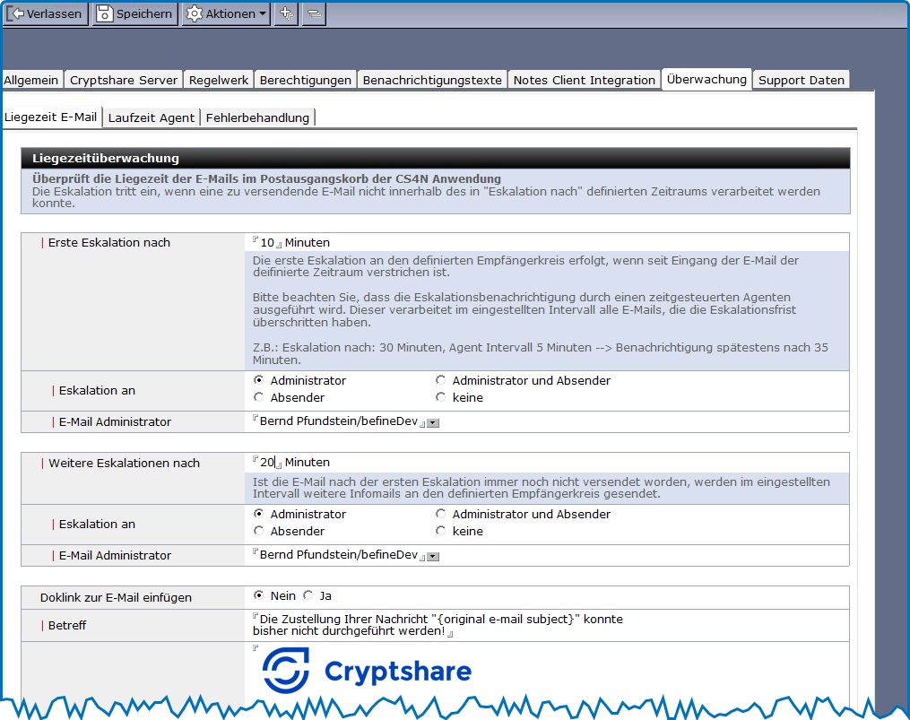Choose 'keine' under Weitere Eskalationen

point(440,531)
